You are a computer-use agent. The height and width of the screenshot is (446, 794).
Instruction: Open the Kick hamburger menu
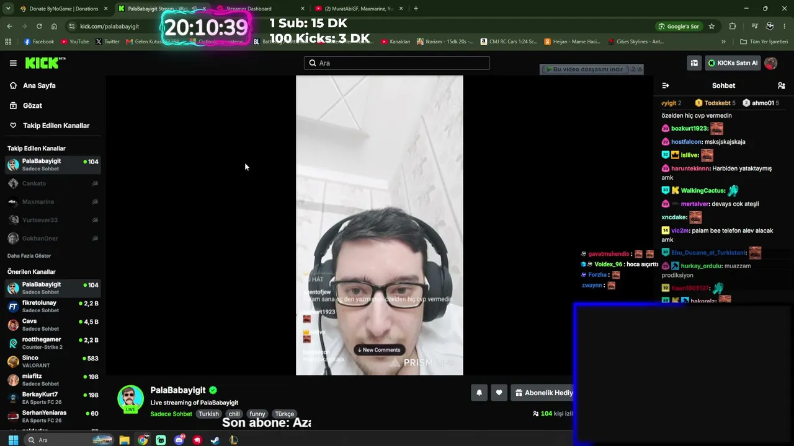[x=13, y=63]
